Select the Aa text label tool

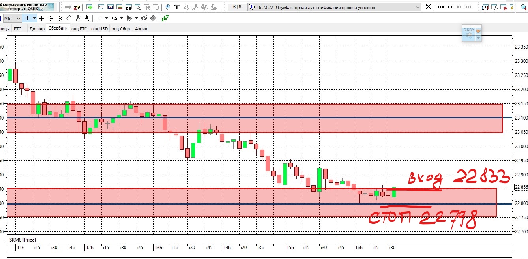point(114,18)
